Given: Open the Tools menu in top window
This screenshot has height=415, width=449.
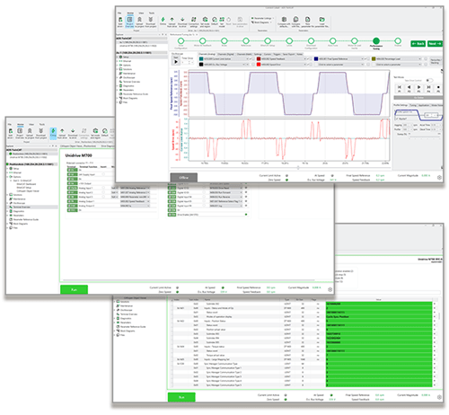Looking at the screenshot, I should (x=152, y=13).
